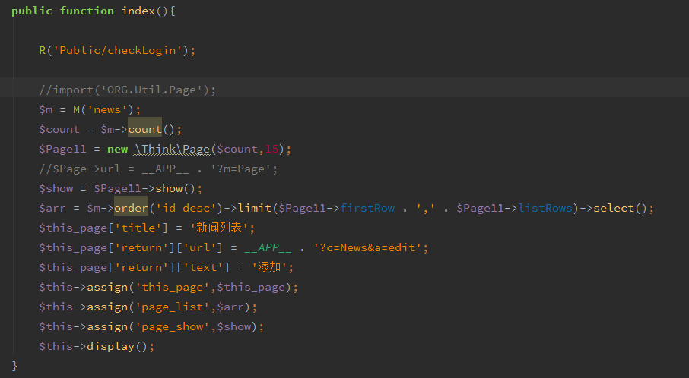
Task: Click the highlighted order method
Action: [x=131, y=208]
